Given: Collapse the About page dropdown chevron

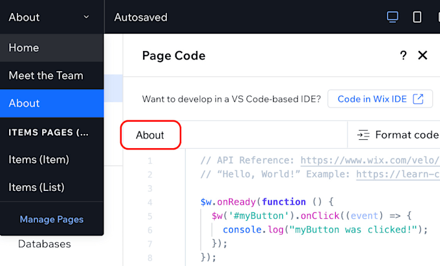Looking at the screenshot, I should point(87,17).
